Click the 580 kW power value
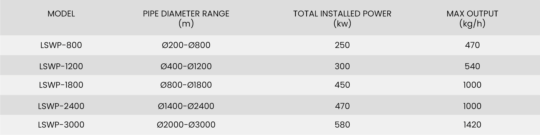Viewport: 540px width, 135px height. (342, 125)
